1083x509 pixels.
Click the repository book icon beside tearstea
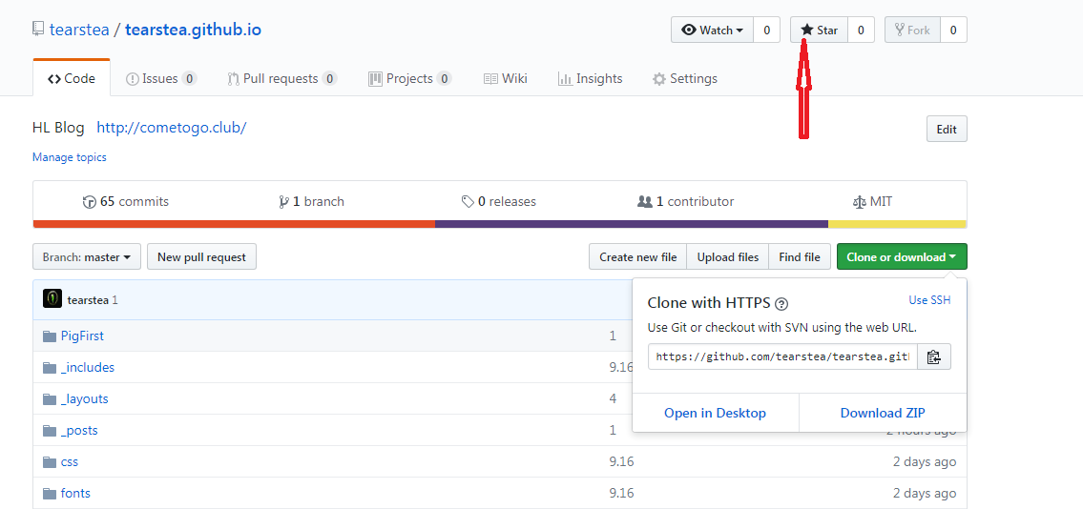pyautogui.click(x=37, y=30)
